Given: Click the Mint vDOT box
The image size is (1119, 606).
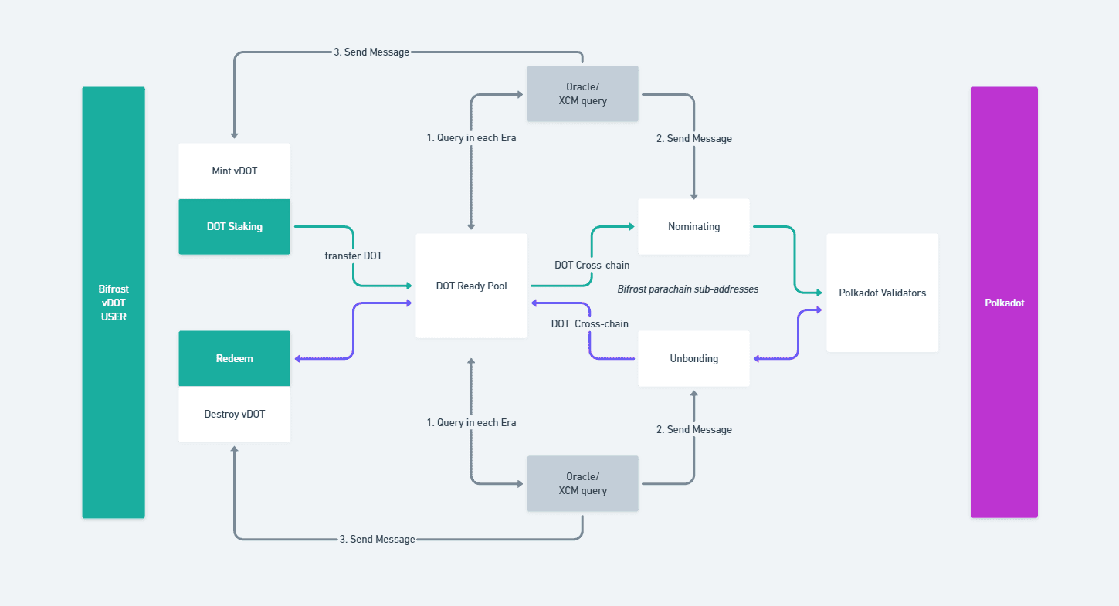Looking at the screenshot, I should [235, 171].
